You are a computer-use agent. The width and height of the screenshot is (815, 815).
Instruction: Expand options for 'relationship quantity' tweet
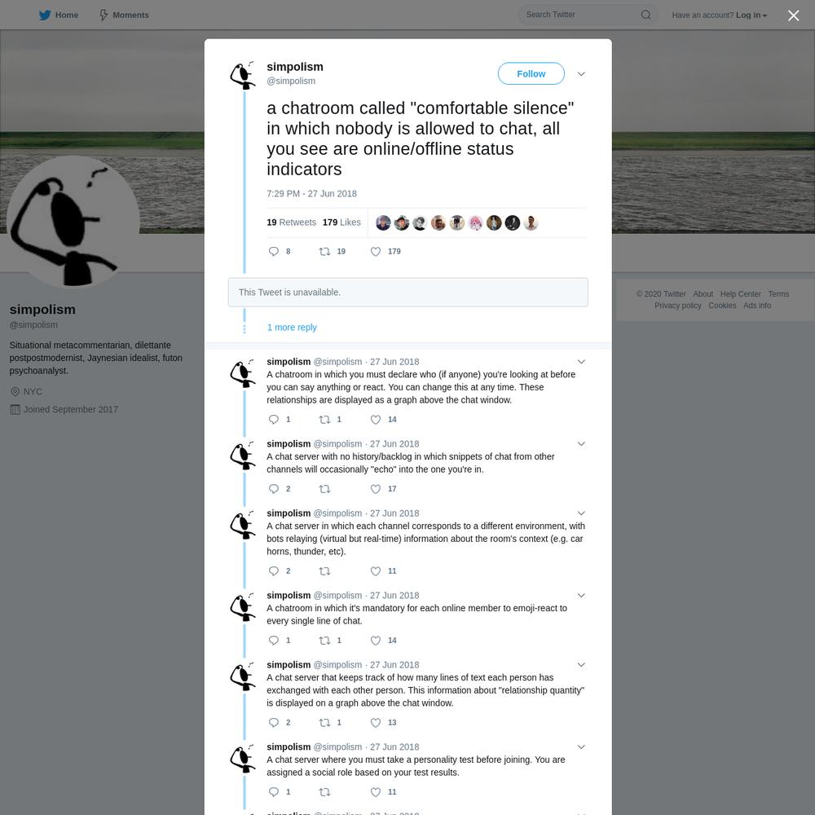tap(581, 665)
